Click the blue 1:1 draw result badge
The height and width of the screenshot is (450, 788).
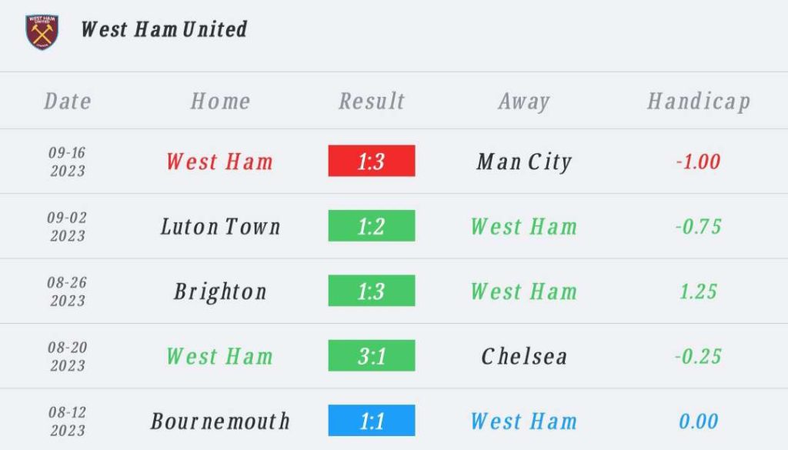372,421
